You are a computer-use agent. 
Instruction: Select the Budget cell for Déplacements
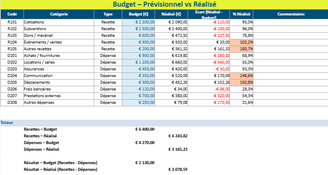click(138, 82)
